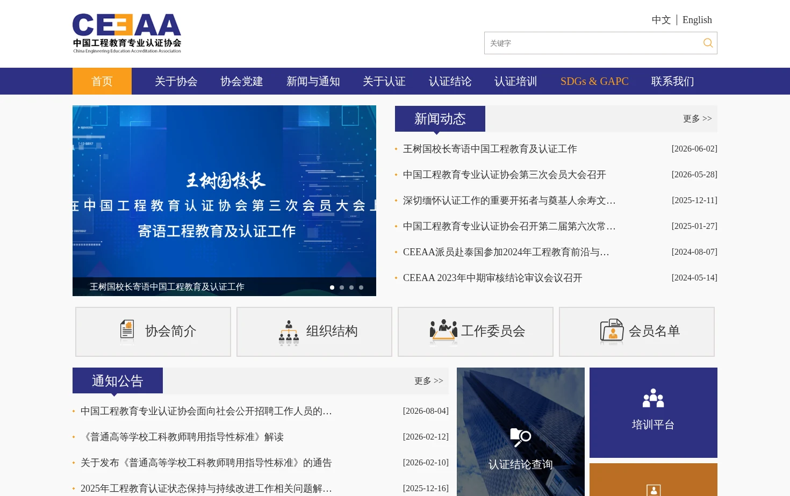Screen dimensions: 790x496
Task: Click the date [2024-08-07]
Action: click(x=694, y=252)
